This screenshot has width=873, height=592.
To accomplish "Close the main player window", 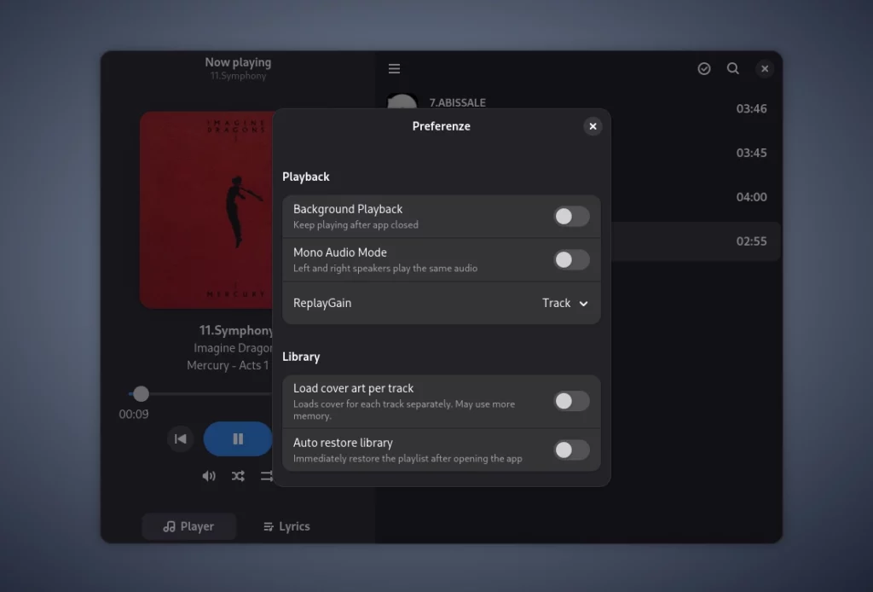I will point(765,68).
